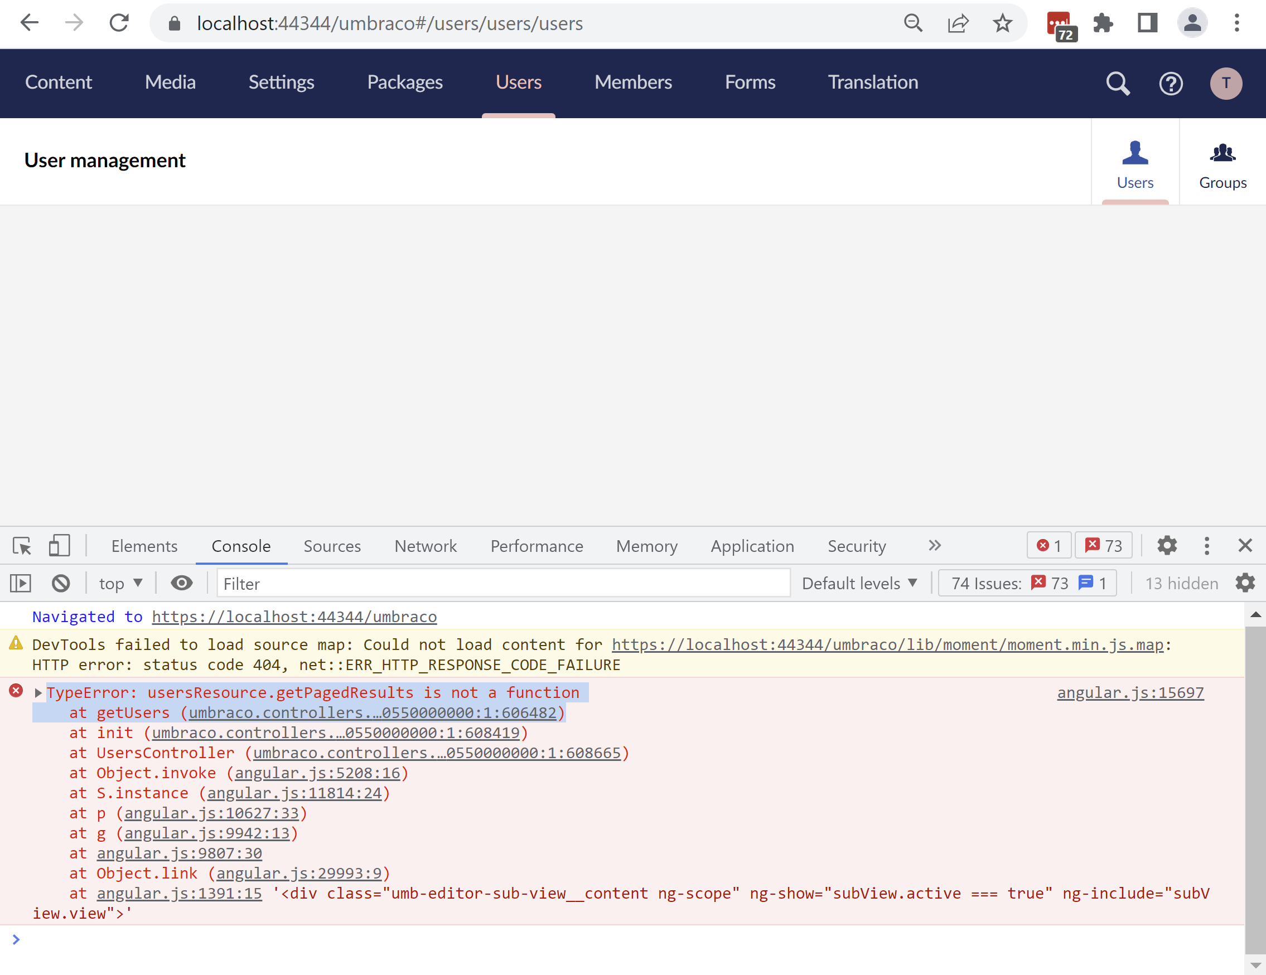Open the Settings section
This screenshot has height=975, width=1266.
tap(281, 83)
